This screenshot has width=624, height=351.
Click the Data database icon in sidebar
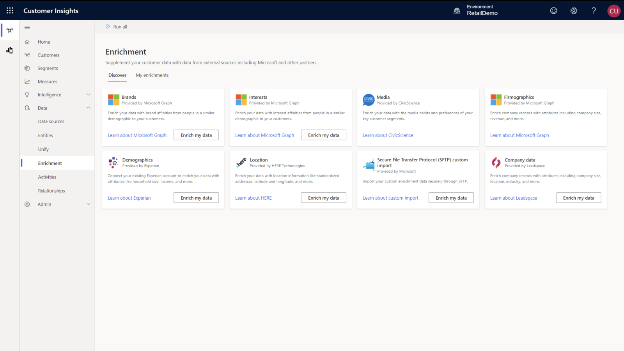coord(27,108)
